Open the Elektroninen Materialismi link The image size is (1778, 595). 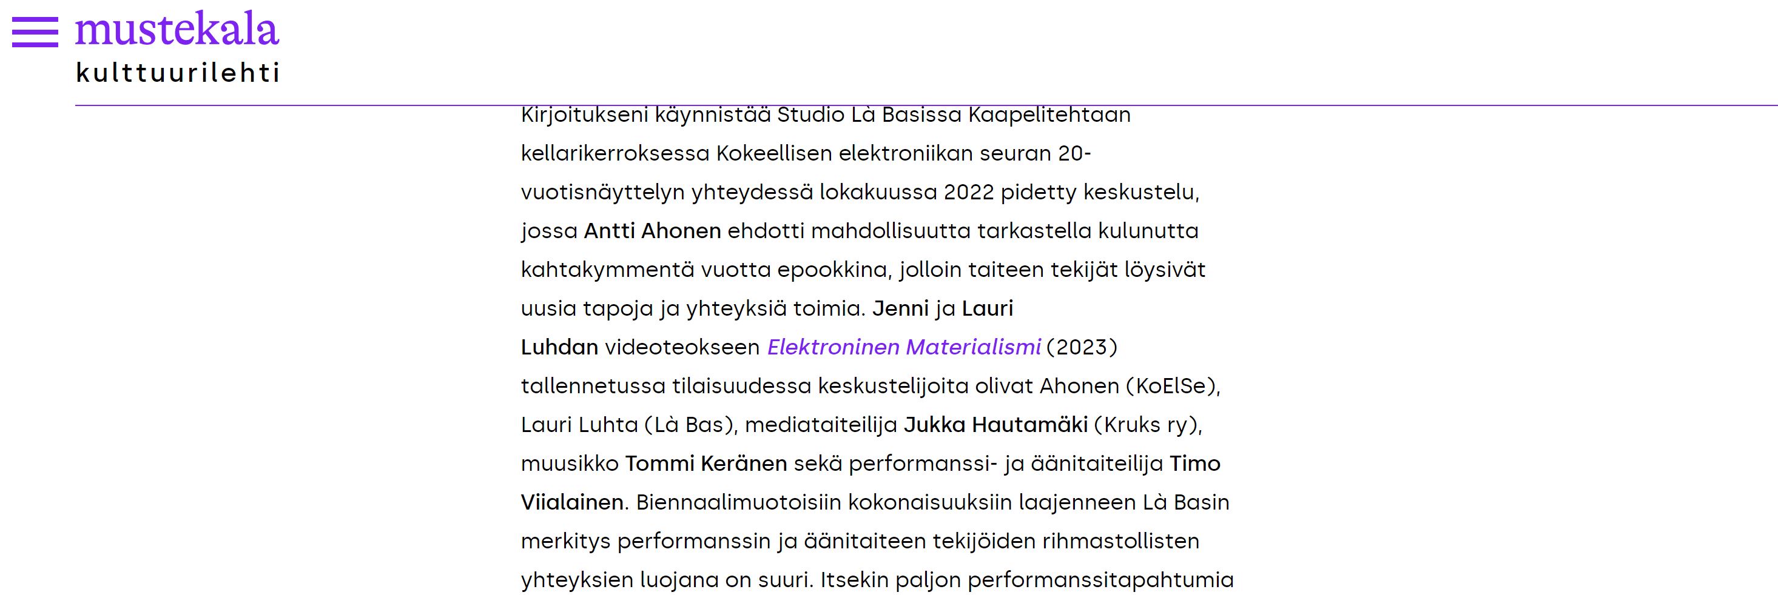[903, 347]
